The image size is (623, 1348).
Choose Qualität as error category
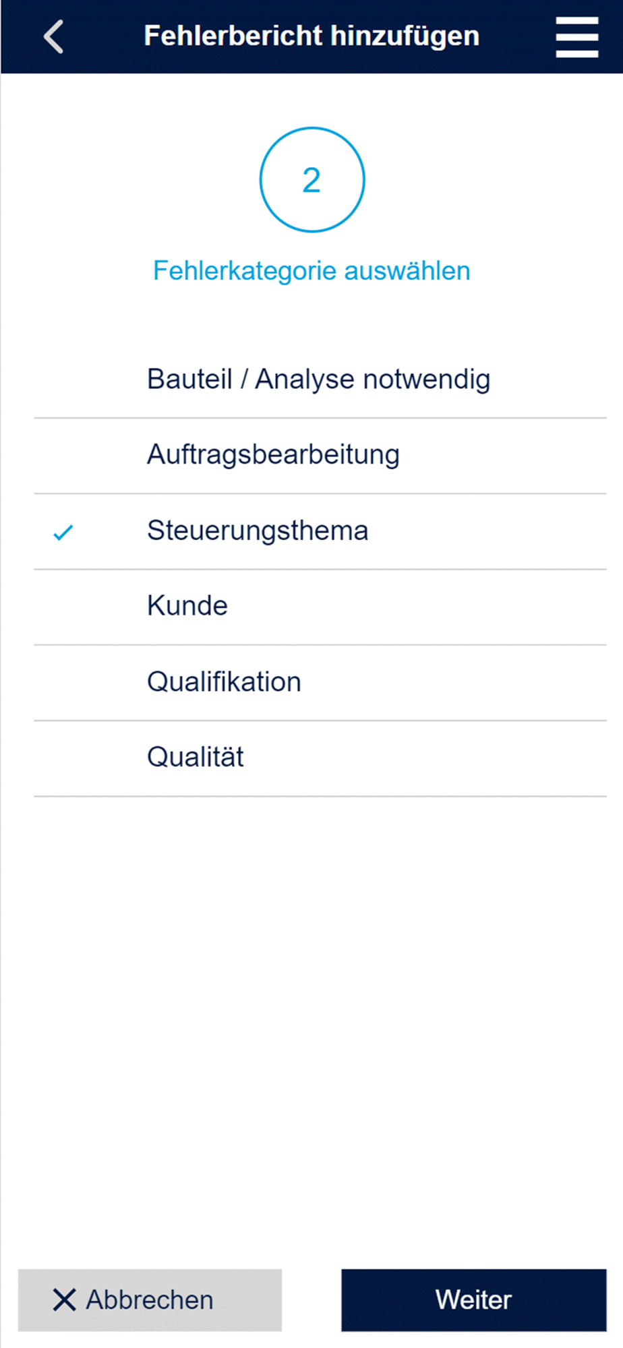pos(320,758)
